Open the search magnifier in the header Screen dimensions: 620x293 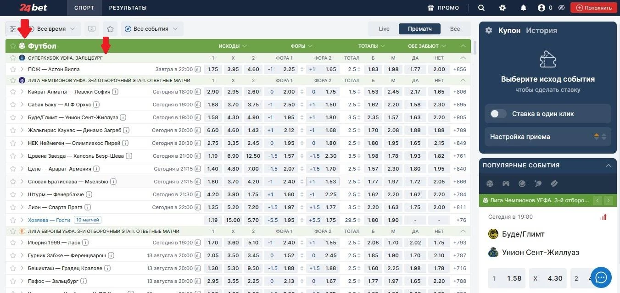coord(481,8)
